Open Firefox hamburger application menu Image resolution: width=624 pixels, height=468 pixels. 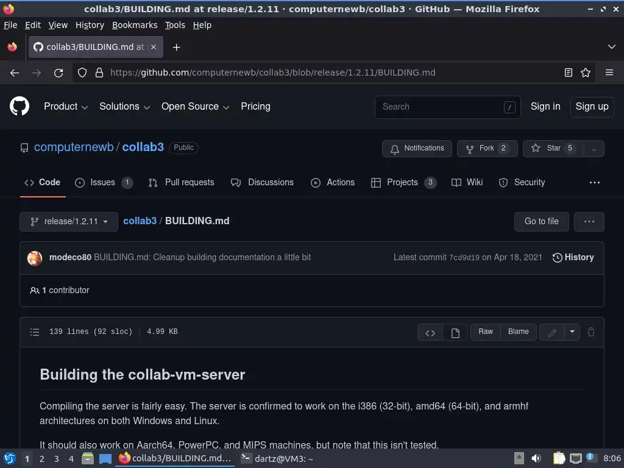609,73
